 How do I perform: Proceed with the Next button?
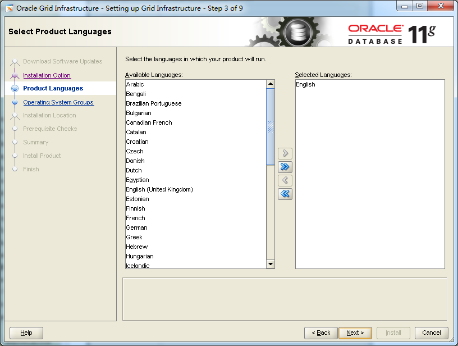pyautogui.click(x=355, y=333)
